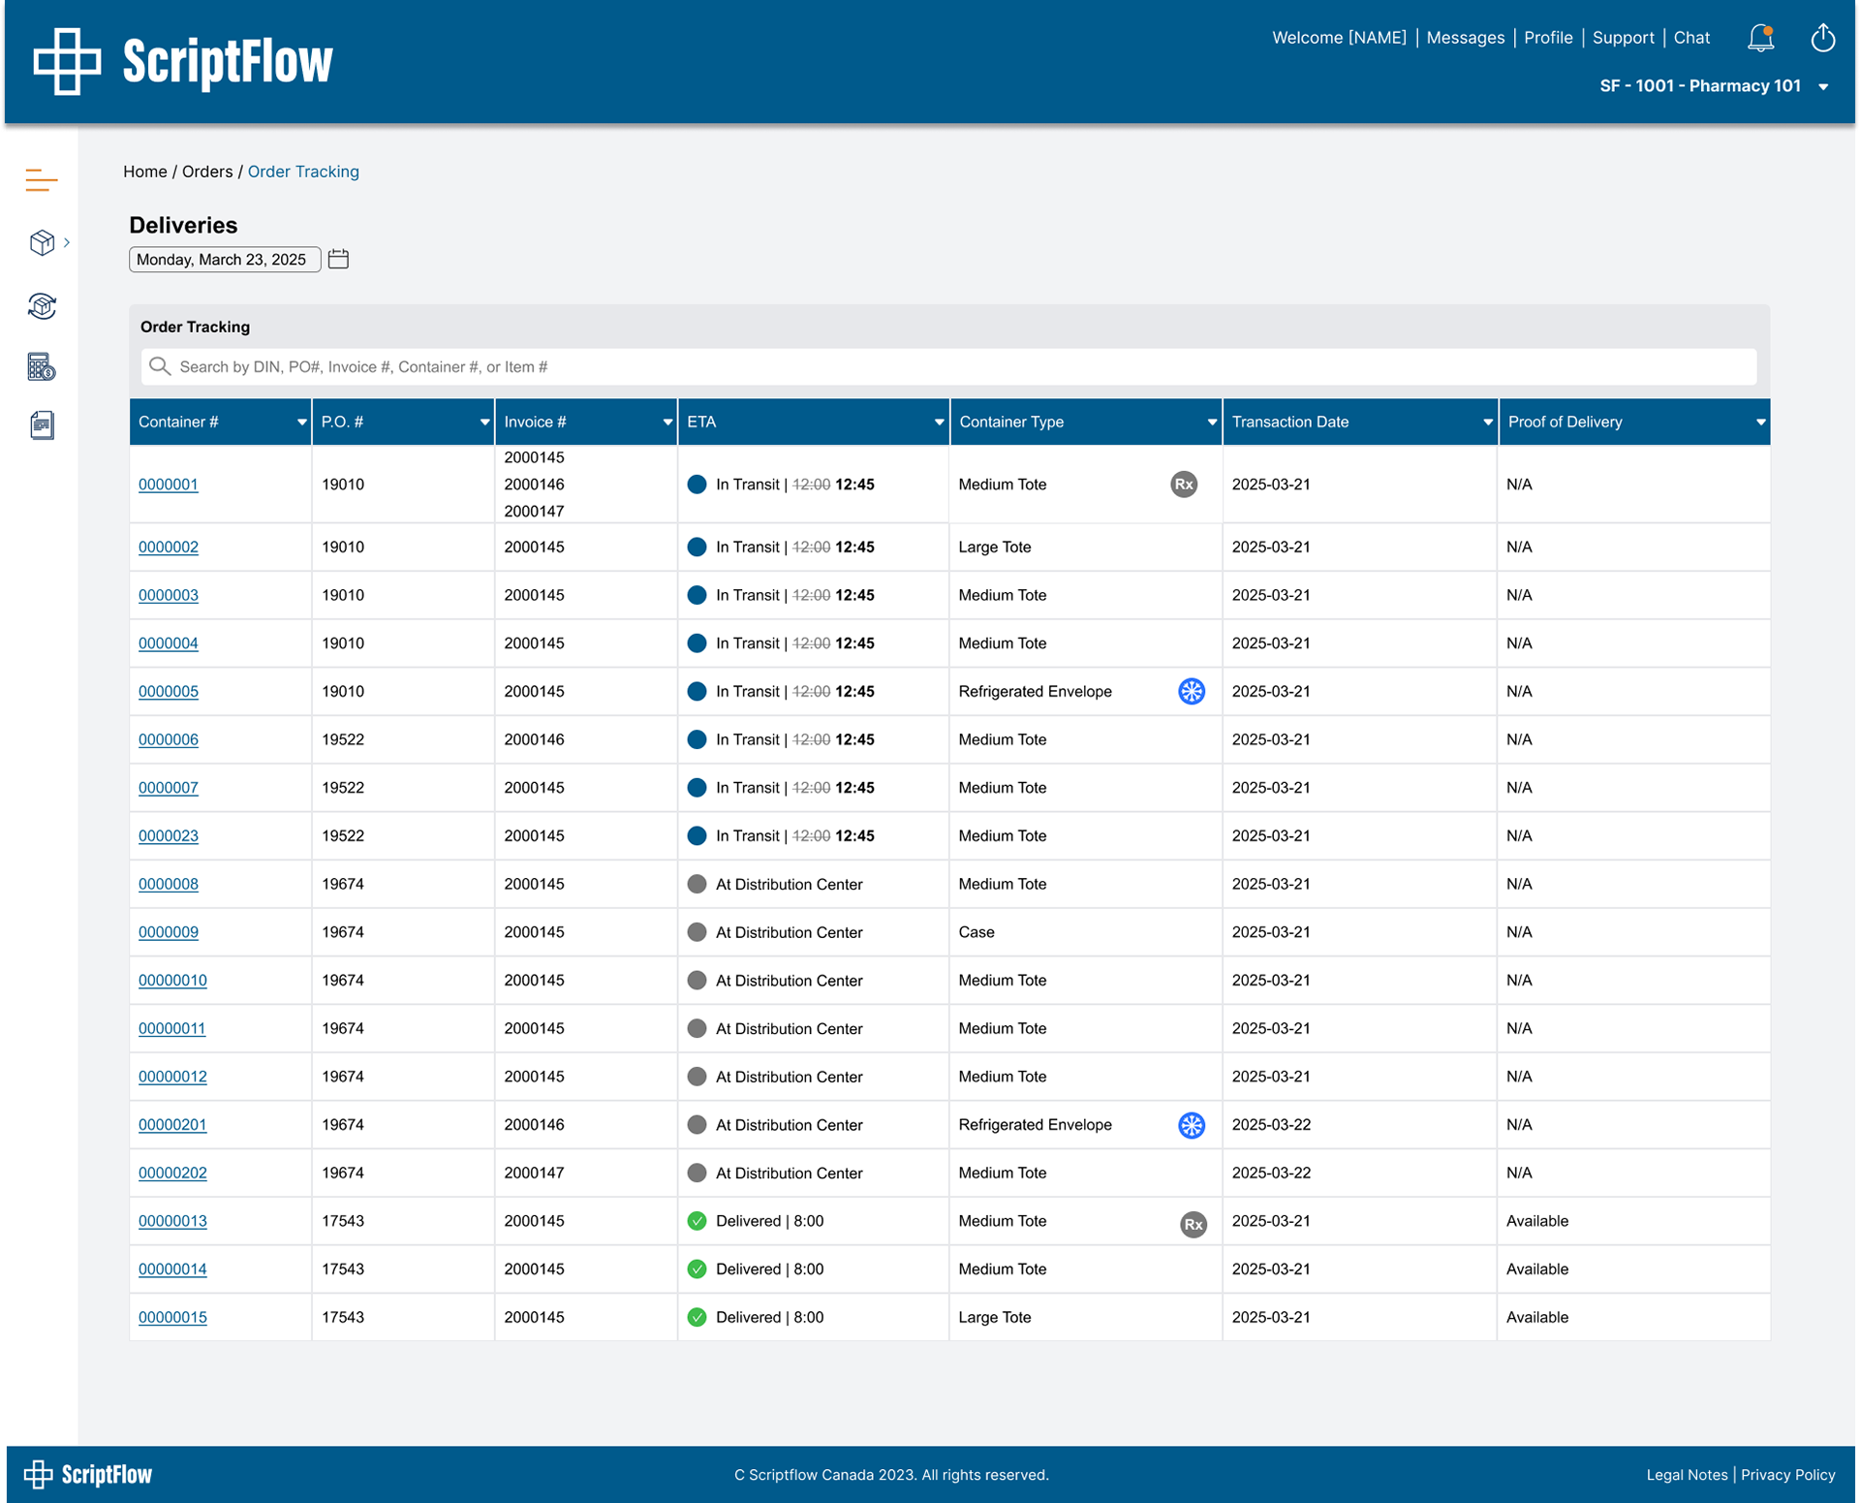Click the ScriptFlow logo in the header
Viewport: 1860px width, 1503px height.
click(x=183, y=61)
